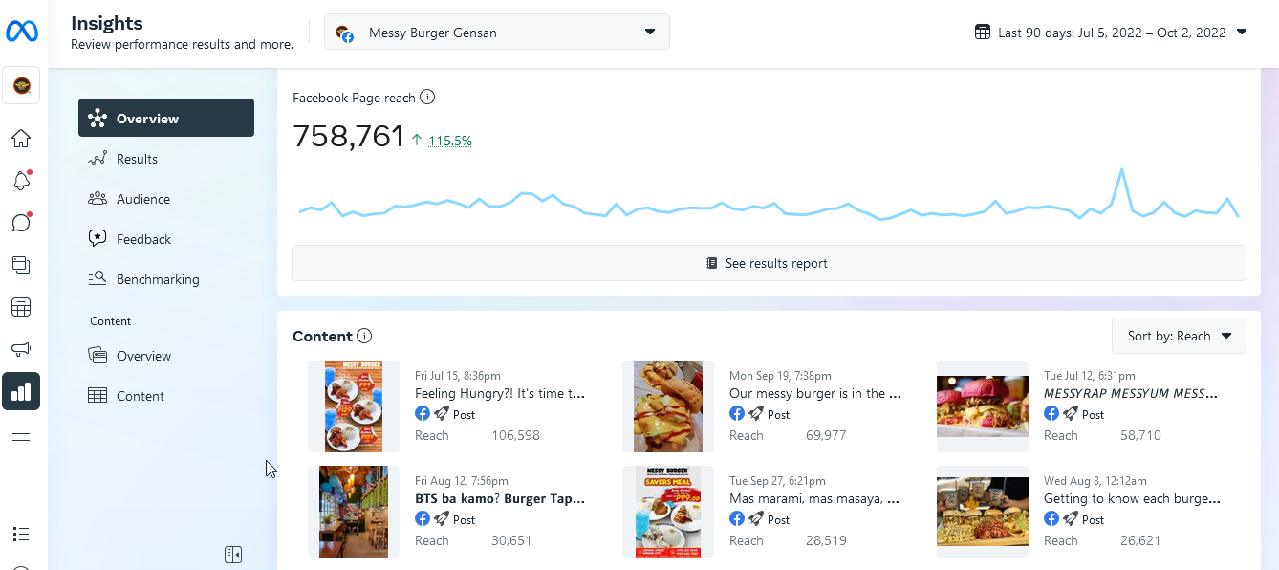Image resolution: width=1279 pixels, height=570 pixels.
Task: Open the Home icon in left rail
Action: pos(21,139)
